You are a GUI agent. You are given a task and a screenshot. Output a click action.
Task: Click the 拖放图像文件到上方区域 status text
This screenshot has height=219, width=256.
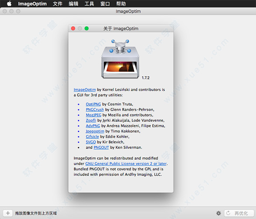tap(36, 213)
